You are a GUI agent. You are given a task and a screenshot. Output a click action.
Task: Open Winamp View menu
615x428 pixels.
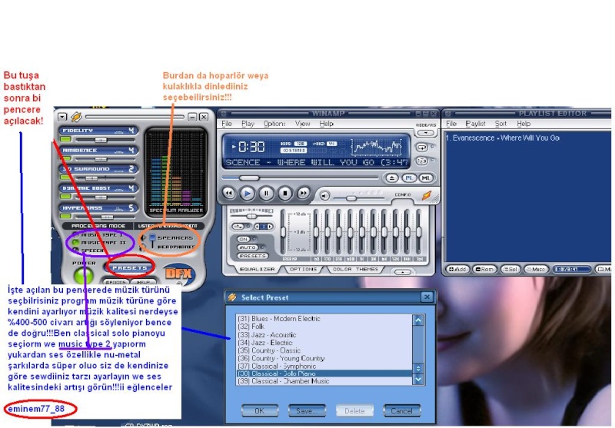pyautogui.click(x=302, y=124)
